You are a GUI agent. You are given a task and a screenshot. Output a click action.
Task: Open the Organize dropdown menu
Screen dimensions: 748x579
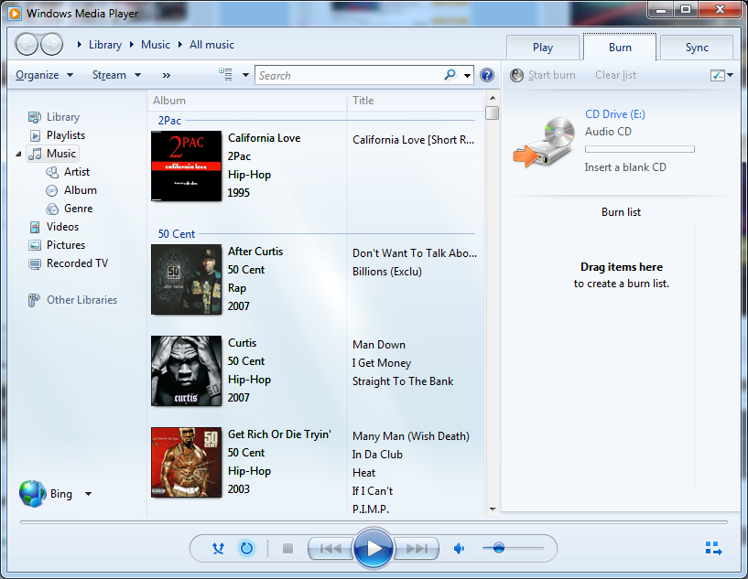(x=44, y=75)
